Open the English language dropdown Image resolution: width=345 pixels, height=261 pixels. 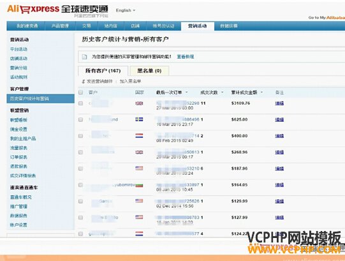point(126,10)
